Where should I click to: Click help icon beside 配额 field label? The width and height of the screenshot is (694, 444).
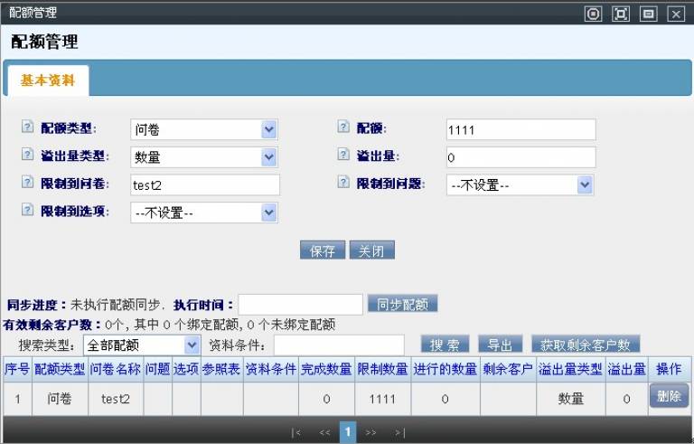click(x=343, y=128)
